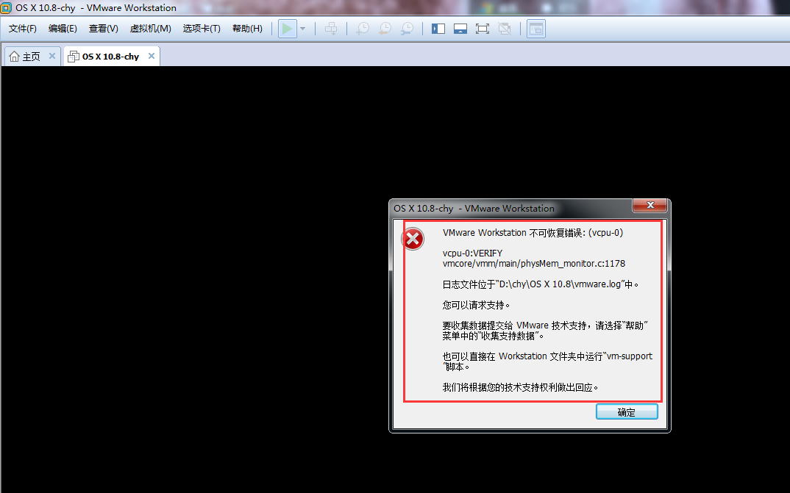Close the 主页 tab
The width and height of the screenshot is (790, 493).
52,56
